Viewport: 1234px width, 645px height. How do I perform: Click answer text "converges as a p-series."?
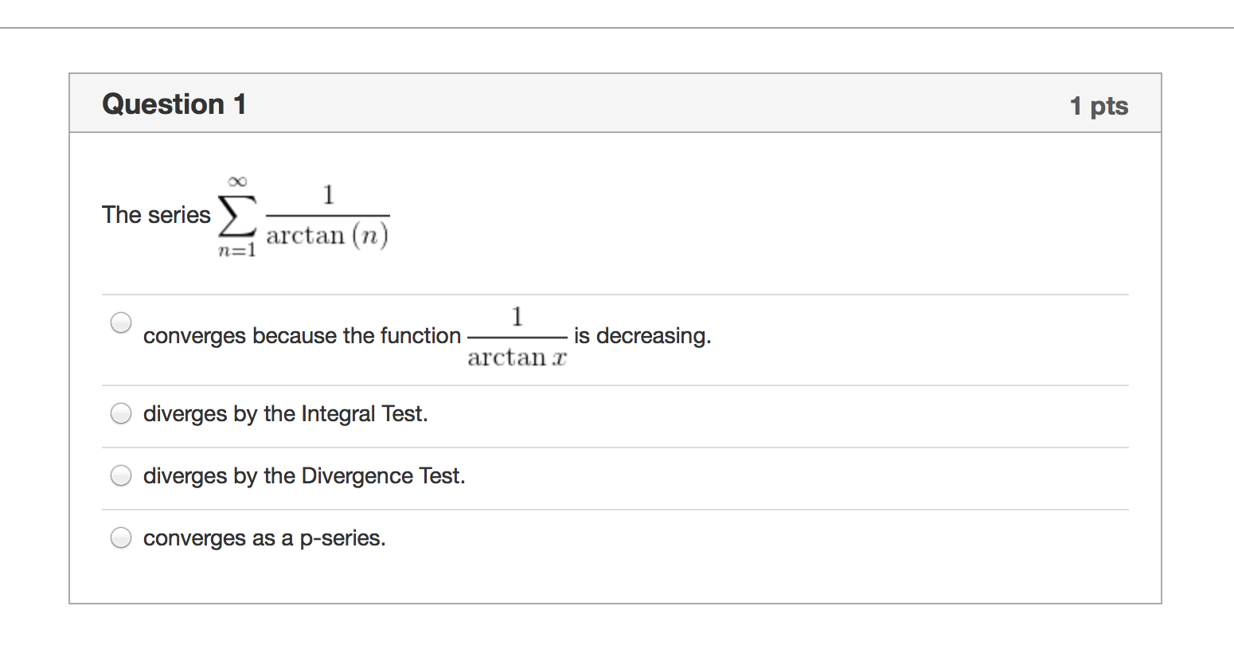264,538
